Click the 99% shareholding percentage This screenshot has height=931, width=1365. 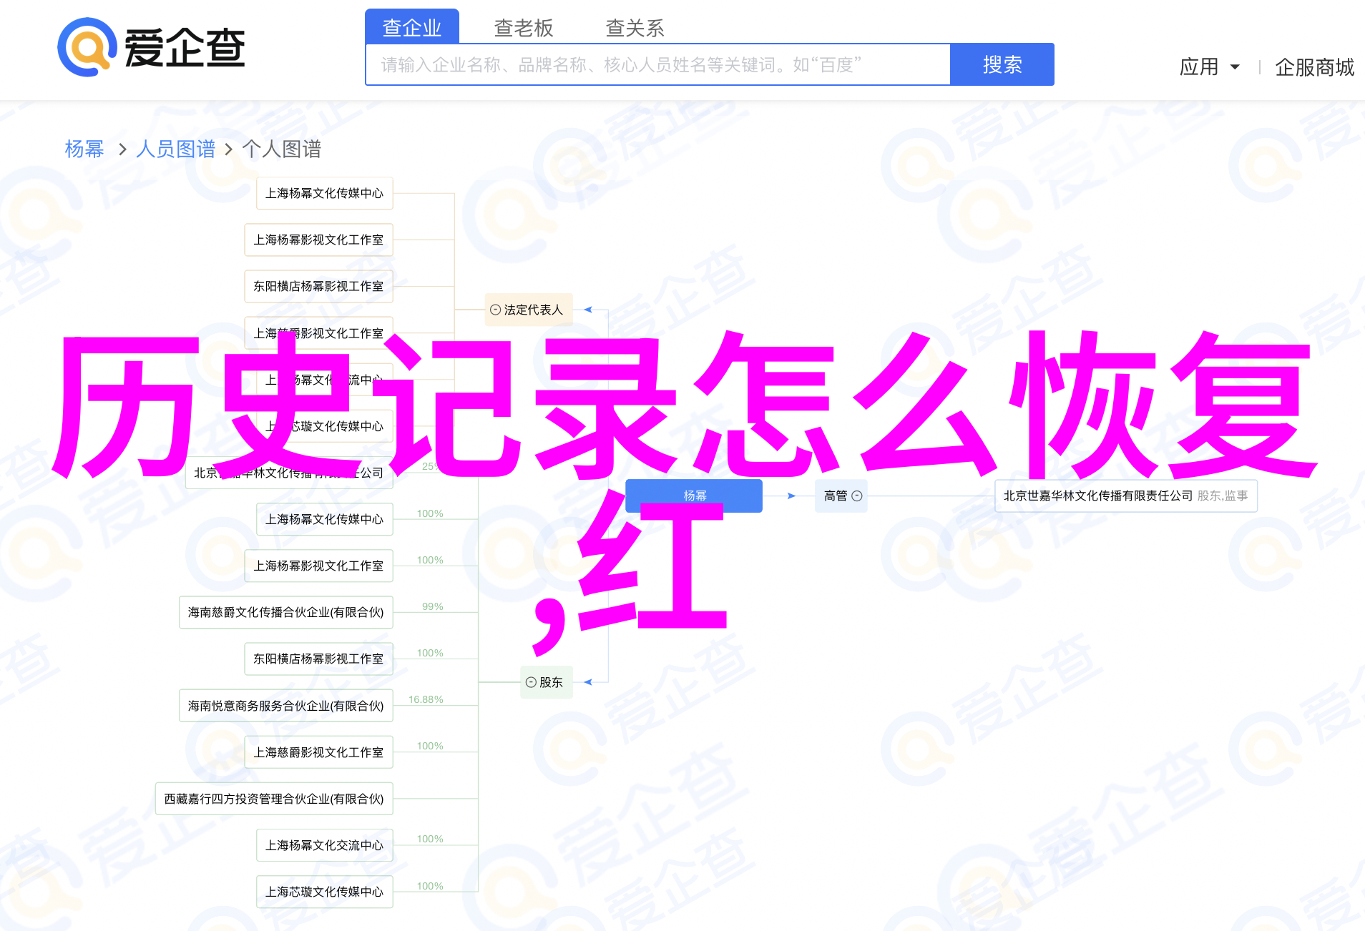tap(433, 606)
